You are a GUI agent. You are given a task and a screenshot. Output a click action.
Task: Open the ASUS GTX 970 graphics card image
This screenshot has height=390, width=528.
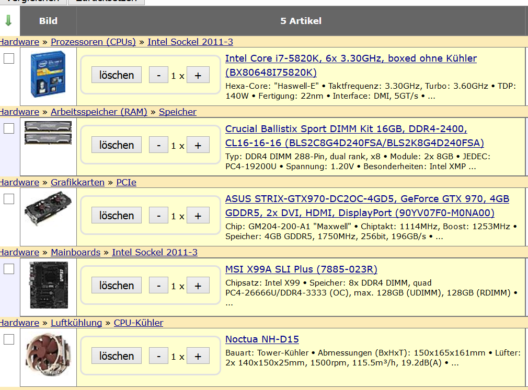coord(48,208)
